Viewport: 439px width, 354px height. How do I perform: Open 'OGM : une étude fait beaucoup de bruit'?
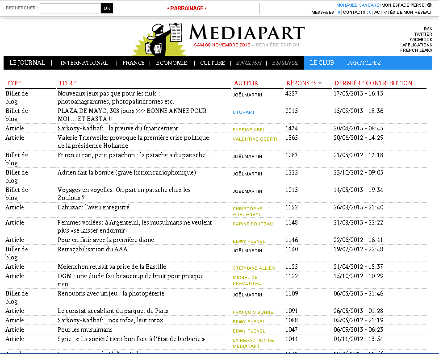click(130, 280)
